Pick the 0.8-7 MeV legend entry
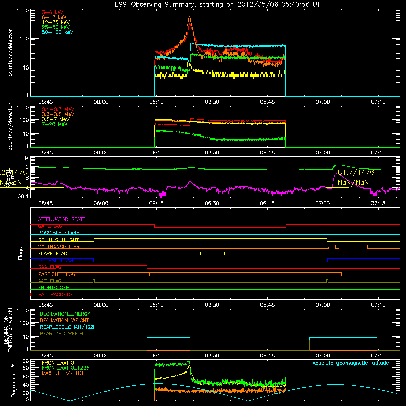The height and width of the screenshot is (406, 406). (55, 119)
